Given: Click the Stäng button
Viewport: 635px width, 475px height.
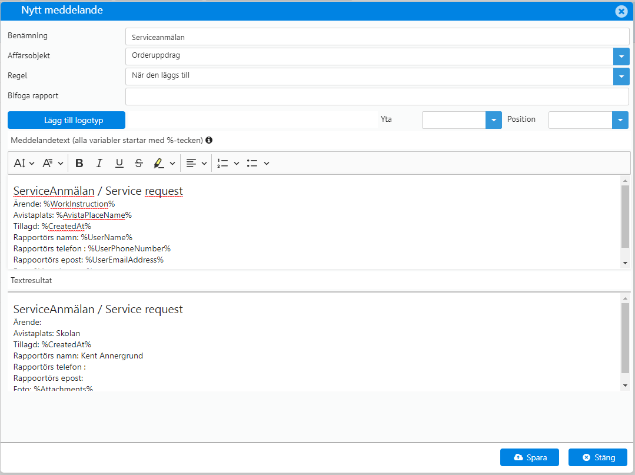Looking at the screenshot, I should tap(598, 457).
